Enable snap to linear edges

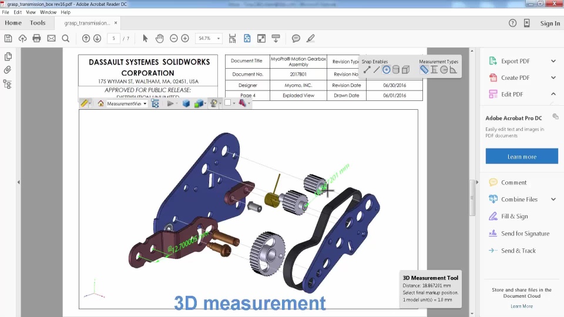point(376,70)
